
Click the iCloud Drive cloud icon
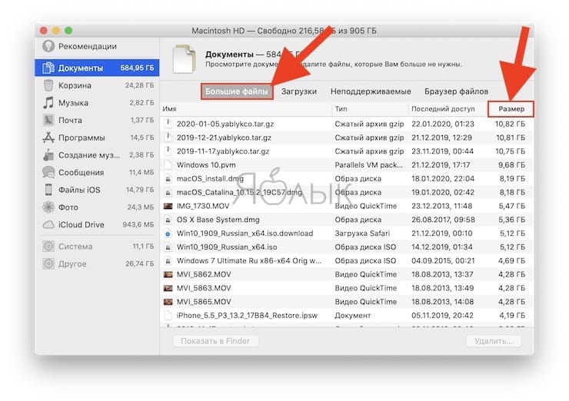(x=48, y=224)
